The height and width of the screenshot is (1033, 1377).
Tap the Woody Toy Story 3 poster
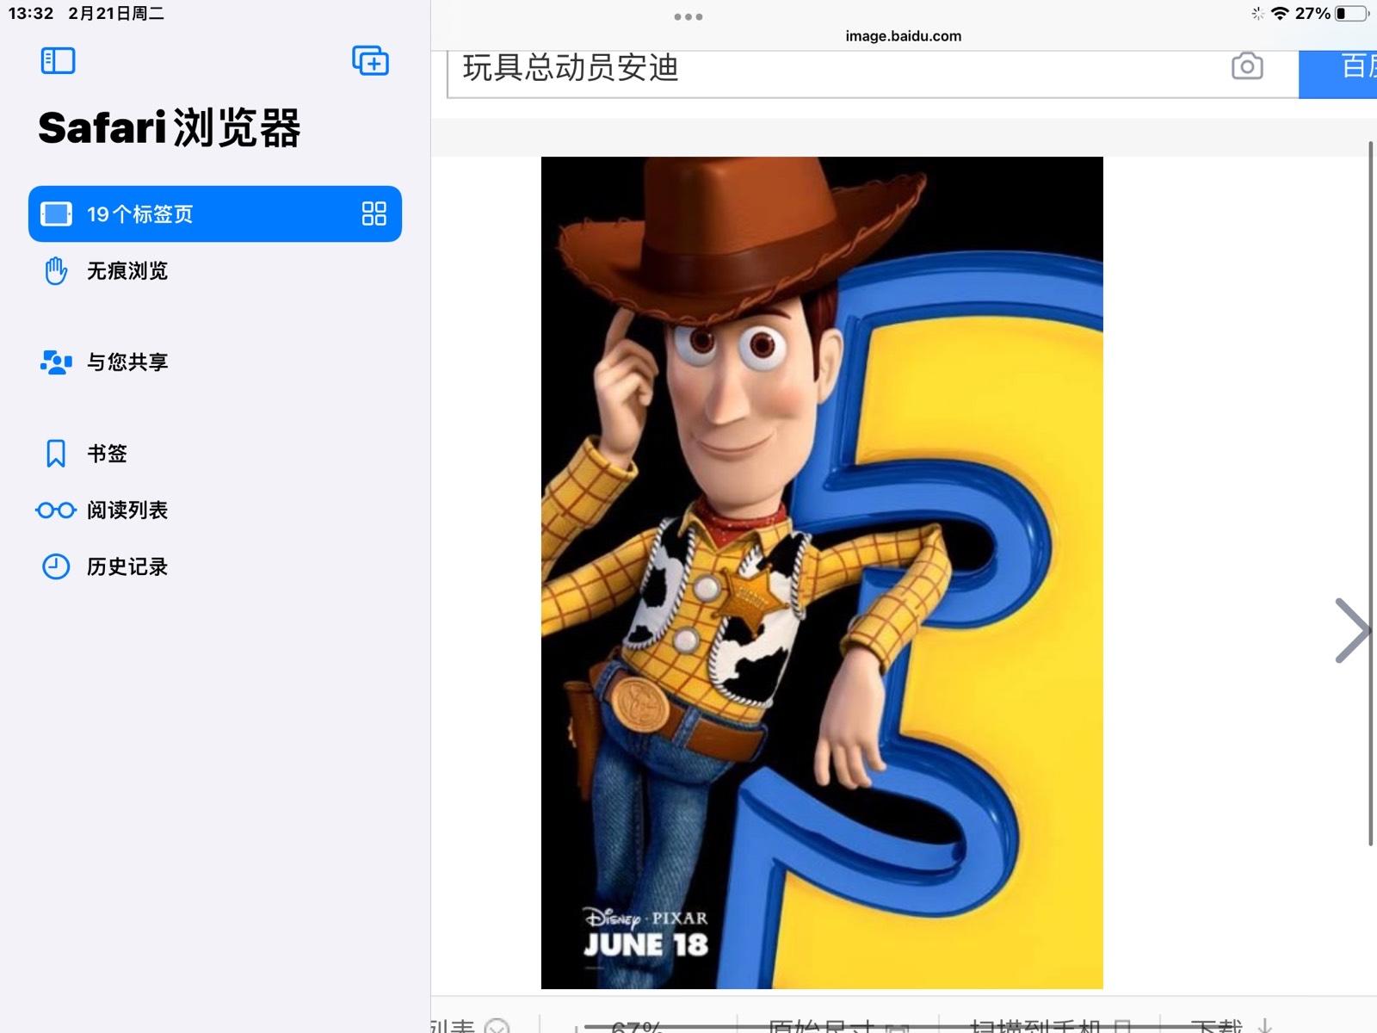pos(822,572)
